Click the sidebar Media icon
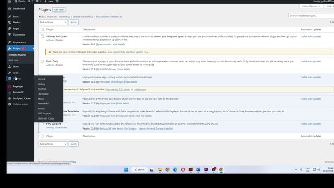Viewport: 334px width, 188px height. click(9, 22)
